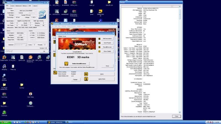Image resolution: width=221 pixels, height=124 pixels.
Task: Click OK in the CPU-Z window
Action: coord(44,52)
